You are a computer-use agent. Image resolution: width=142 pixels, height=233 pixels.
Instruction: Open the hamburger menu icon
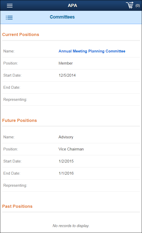10,6
